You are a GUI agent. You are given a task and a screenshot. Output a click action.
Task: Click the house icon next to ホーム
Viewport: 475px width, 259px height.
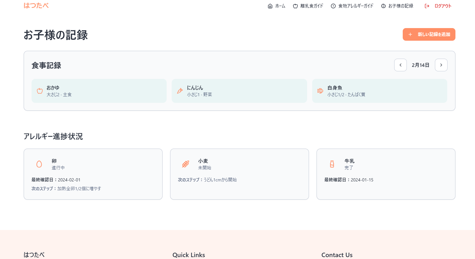pos(270,6)
